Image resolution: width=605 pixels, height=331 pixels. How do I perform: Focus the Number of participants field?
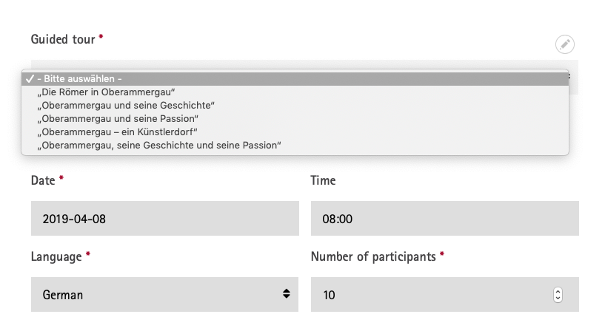[445, 295]
